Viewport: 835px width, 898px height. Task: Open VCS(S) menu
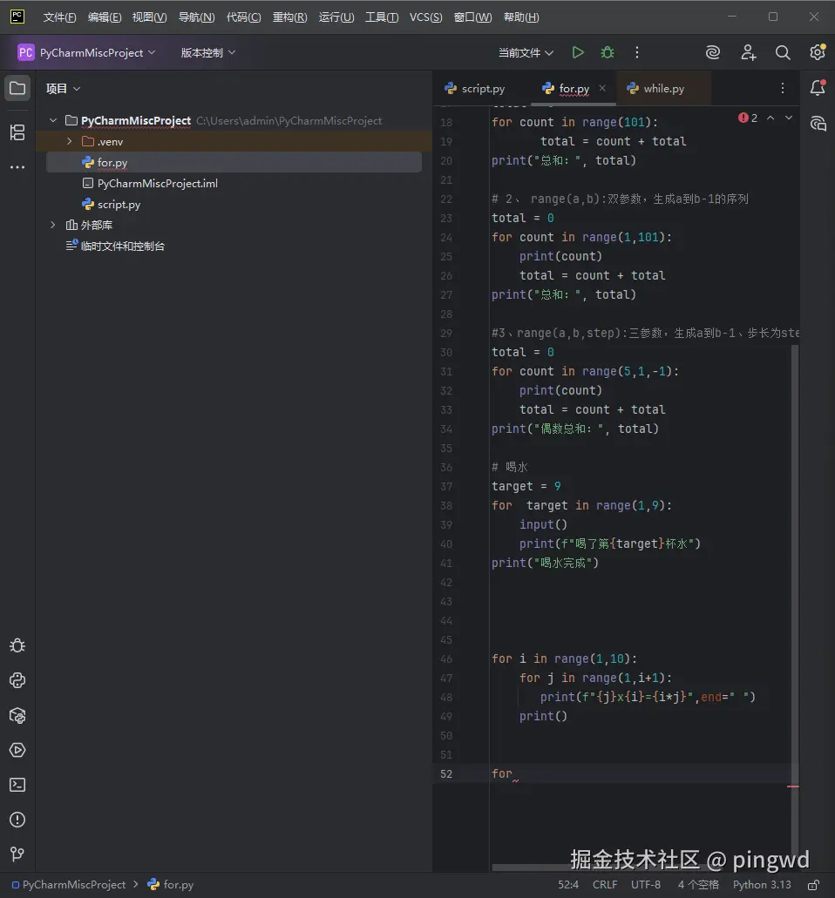(426, 17)
